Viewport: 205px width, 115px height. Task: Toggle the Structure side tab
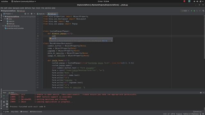(x=1, y=93)
